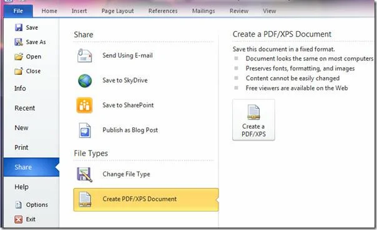
Task: Choose Save to SkyDrive
Action: click(x=145, y=80)
